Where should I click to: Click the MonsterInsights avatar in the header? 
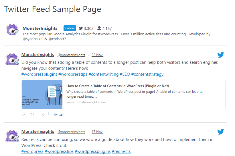pyautogui.click(x=12, y=30)
